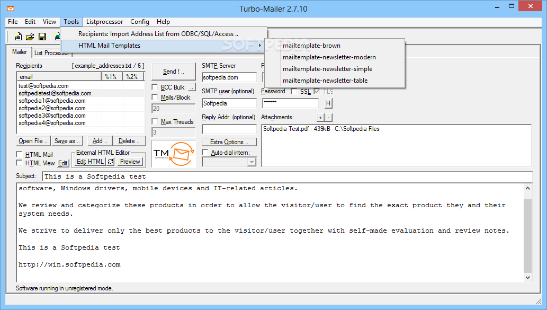Click the Turbo-Mailer TM envelope logo
Image resolution: width=547 pixels, height=310 pixels.
tap(173, 154)
